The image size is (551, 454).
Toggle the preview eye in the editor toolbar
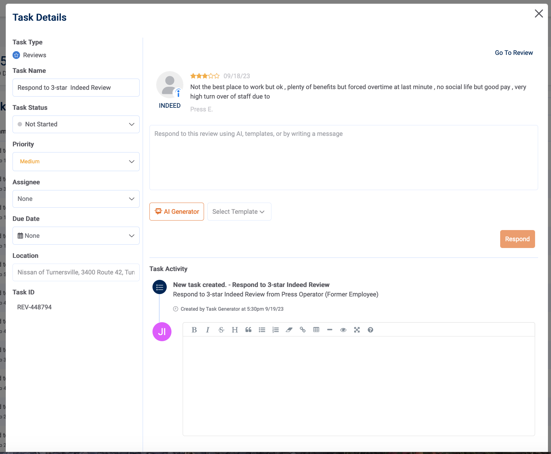(343, 329)
